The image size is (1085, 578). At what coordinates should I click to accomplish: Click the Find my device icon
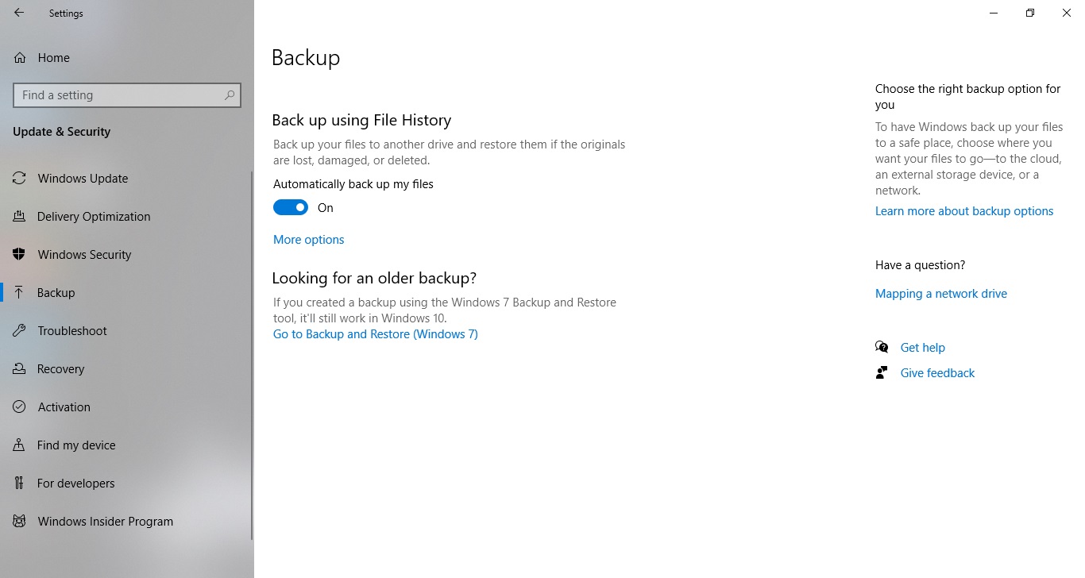pos(20,445)
